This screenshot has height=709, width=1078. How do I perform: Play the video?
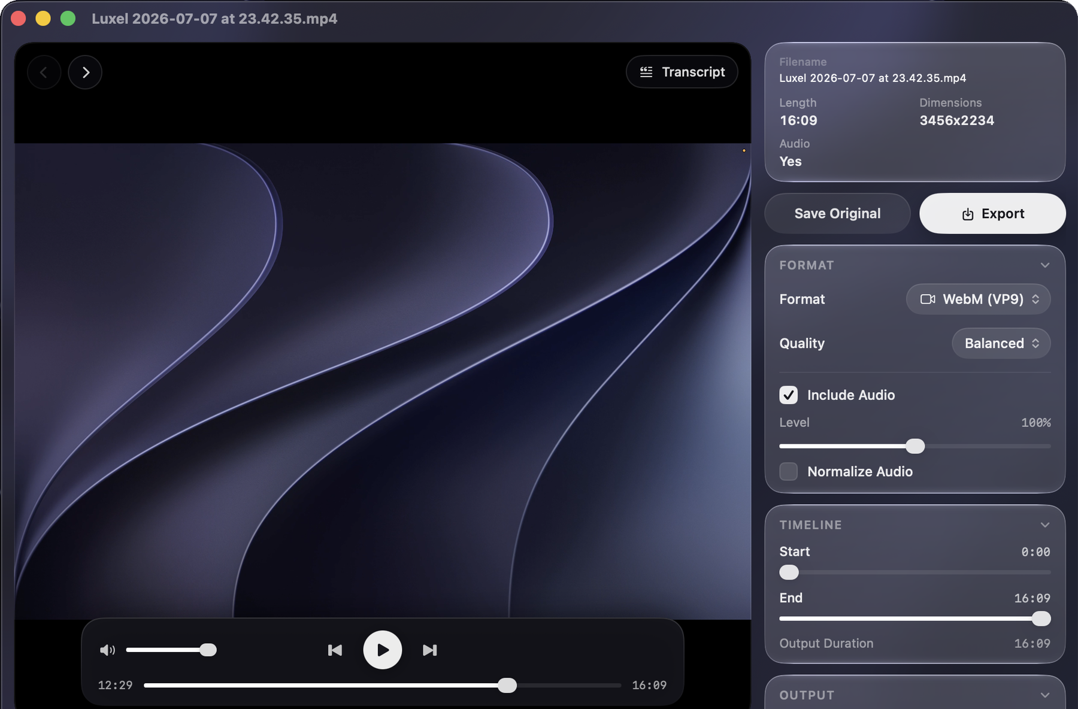pyautogui.click(x=383, y=650)
